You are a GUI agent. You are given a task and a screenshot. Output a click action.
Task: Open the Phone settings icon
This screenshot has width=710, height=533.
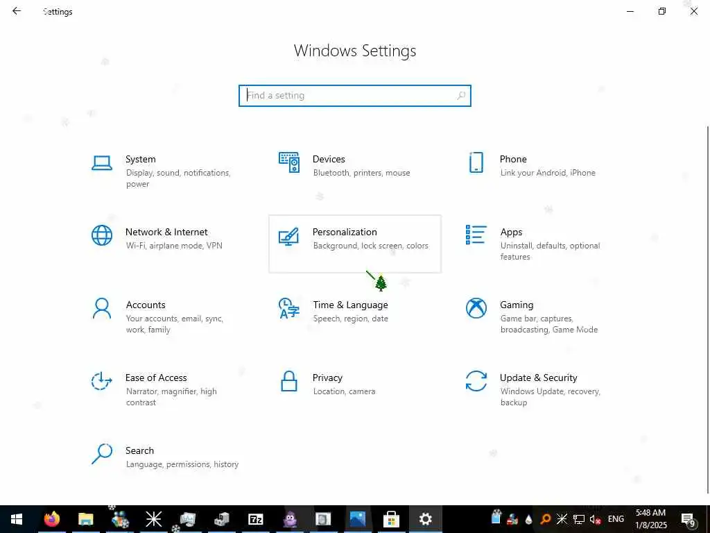click(476, 162)
